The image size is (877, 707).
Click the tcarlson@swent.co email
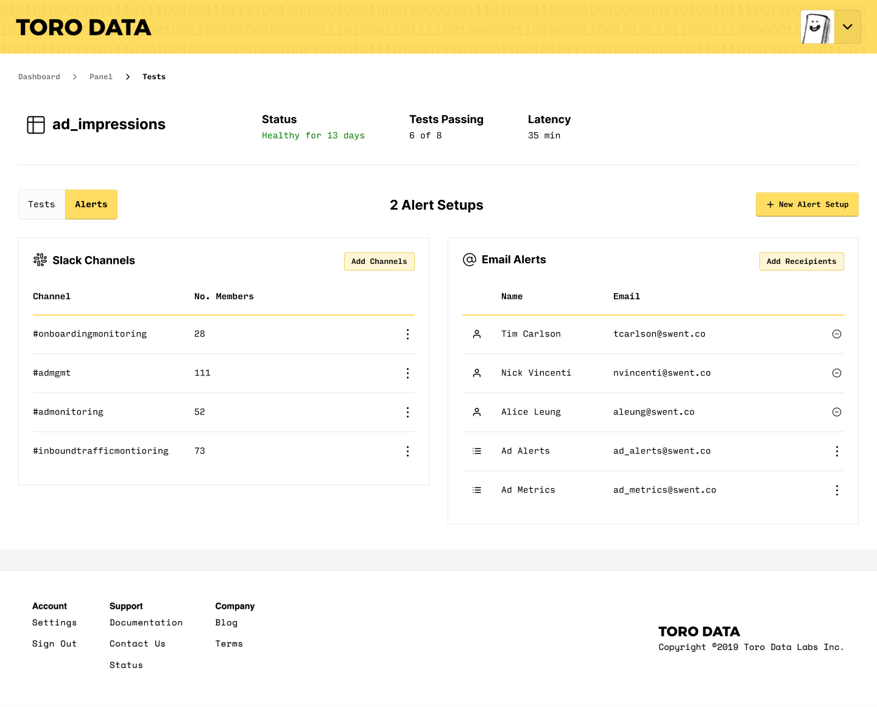point(659,334)
